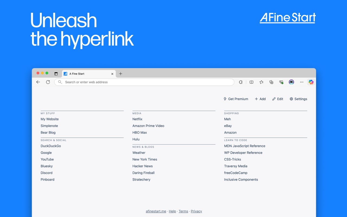
Task: Click the SEARCH & SOCIAL group heading
Action: click(53, 140)
